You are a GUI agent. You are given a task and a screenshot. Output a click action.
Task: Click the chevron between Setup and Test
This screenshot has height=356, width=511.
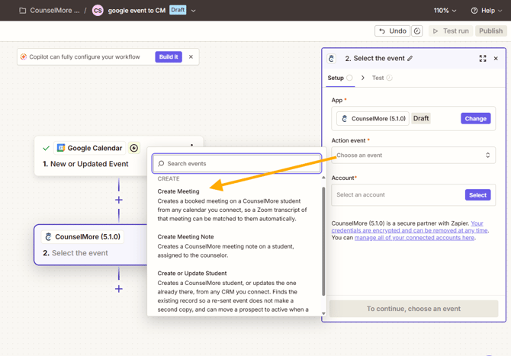(x=363, y=78)
